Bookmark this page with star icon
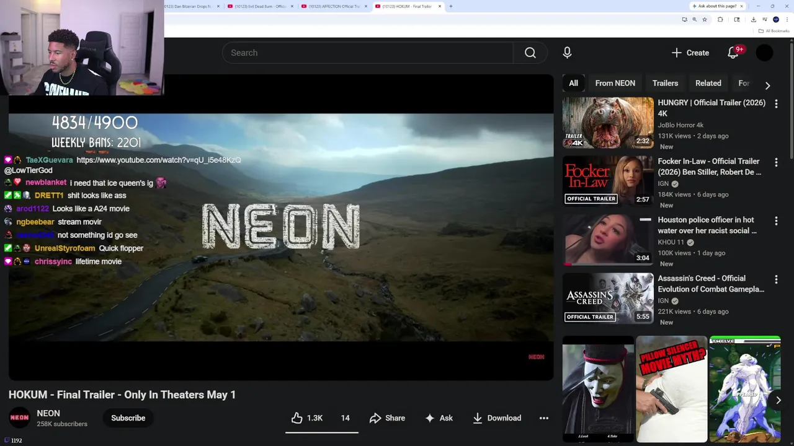This screenshot has width=794, height=446. (x=705, y=19)
